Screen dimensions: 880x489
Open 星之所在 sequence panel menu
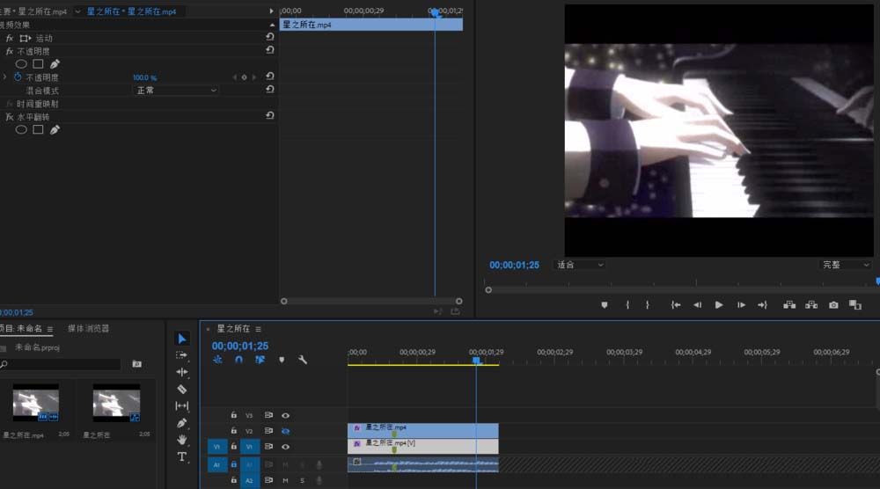pyautogui.click(x=258, y=329)
